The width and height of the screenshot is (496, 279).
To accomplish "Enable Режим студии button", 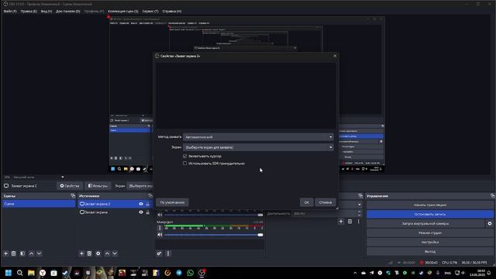I will click(430, 232).
